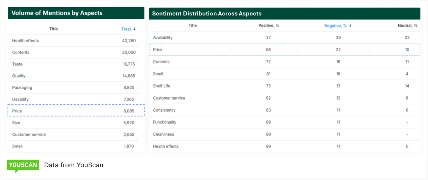The height and width of the screenshot is (180, 428).
Task: Sort mentions by Total column header
Action: tap(126, 29)
